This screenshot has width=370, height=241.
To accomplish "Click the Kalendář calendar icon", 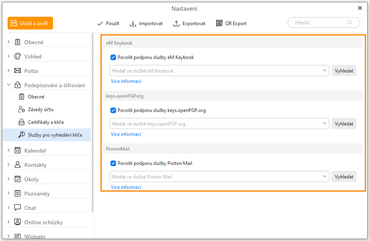I will (18, 151).
